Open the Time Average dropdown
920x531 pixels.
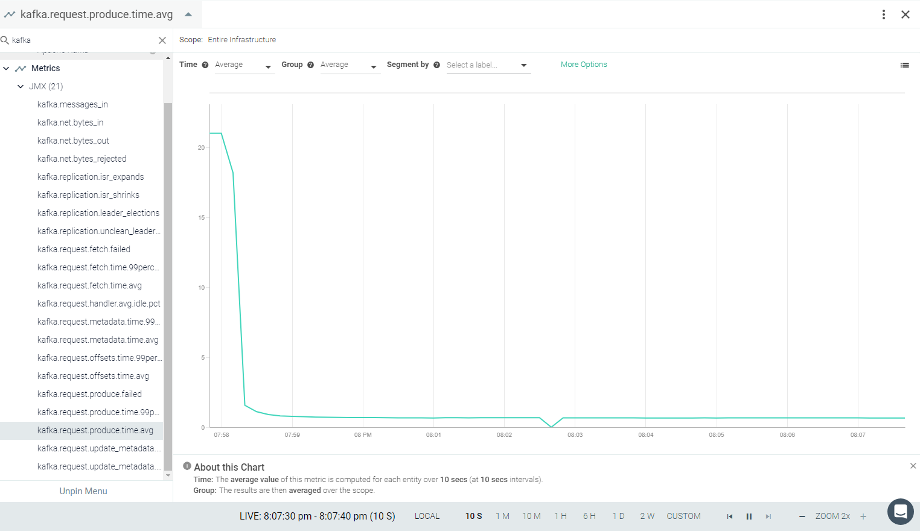(244, 65)
